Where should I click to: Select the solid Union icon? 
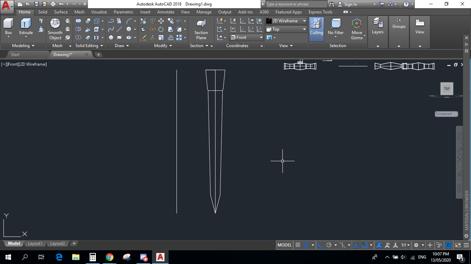point(79,21)
